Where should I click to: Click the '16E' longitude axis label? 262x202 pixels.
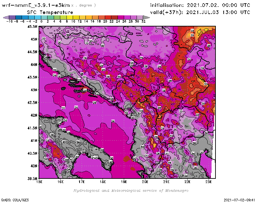coord(61,182)
